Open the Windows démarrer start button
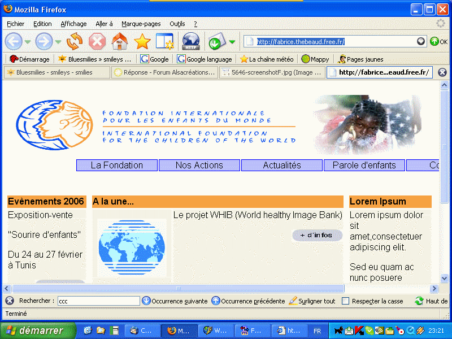452x339 pixels. (x=38, y=331)
